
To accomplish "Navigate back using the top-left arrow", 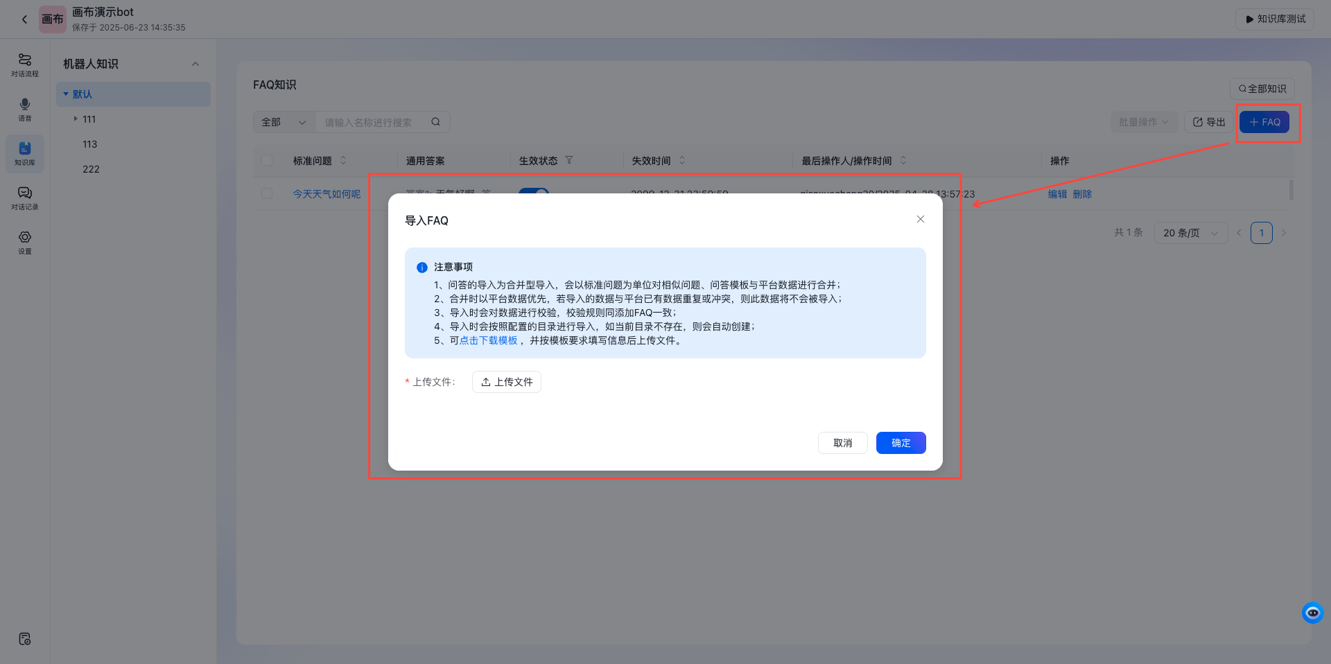I will click(x=25, y=19).
